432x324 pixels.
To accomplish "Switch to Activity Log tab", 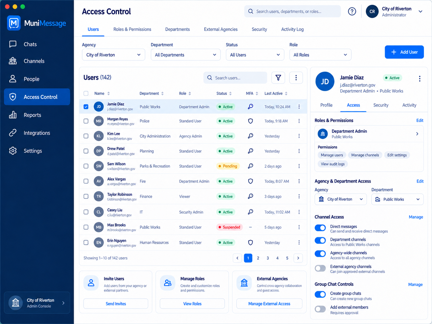I will [292, 29].
